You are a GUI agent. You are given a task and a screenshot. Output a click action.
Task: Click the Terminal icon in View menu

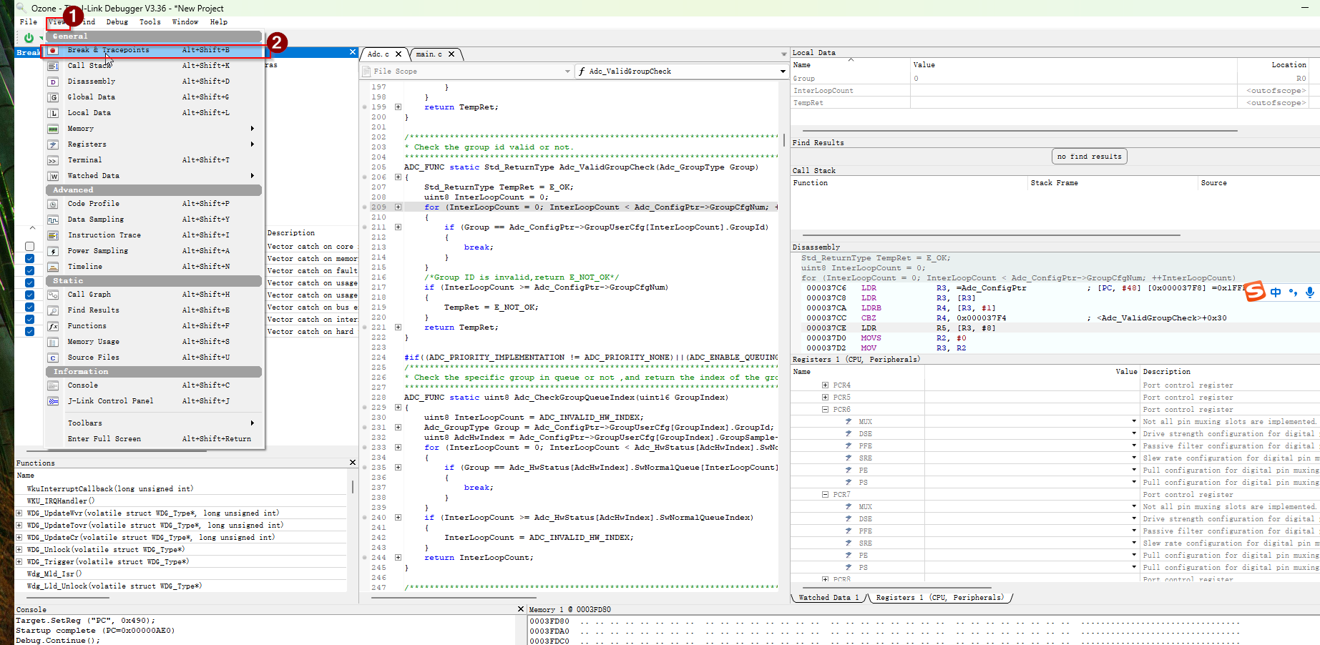pos(53,160)
